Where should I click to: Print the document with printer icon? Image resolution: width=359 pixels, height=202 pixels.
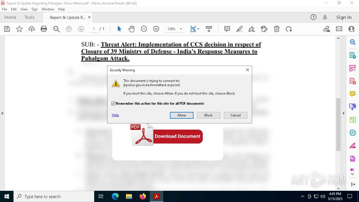point(44,29)
